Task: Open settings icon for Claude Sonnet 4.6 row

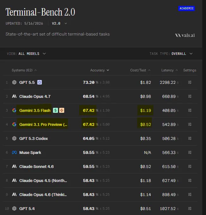Action: click(x=190, y=166)
